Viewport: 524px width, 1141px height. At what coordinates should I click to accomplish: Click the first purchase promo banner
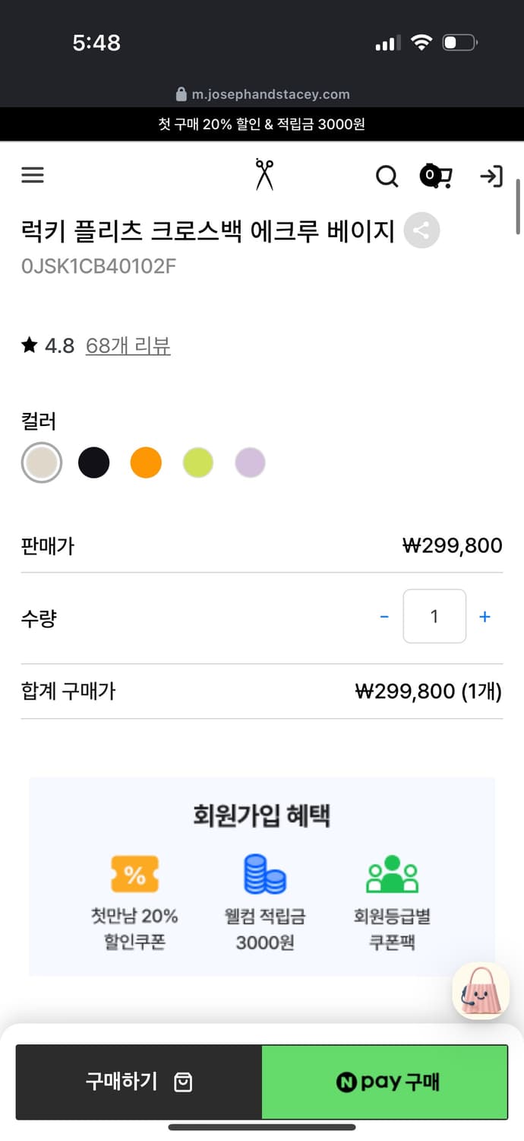(x=262, y=124)
